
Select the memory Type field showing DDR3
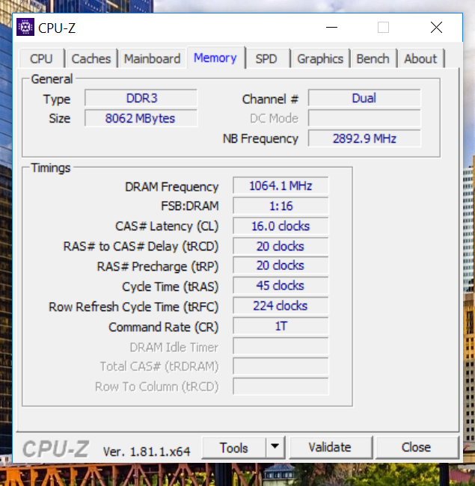coord(141,98)
